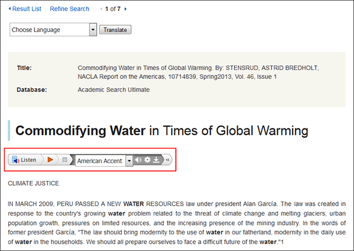Expand the American Accent dropdown arrow
This screenshot has height=251, width=354.
click(129, 161)
